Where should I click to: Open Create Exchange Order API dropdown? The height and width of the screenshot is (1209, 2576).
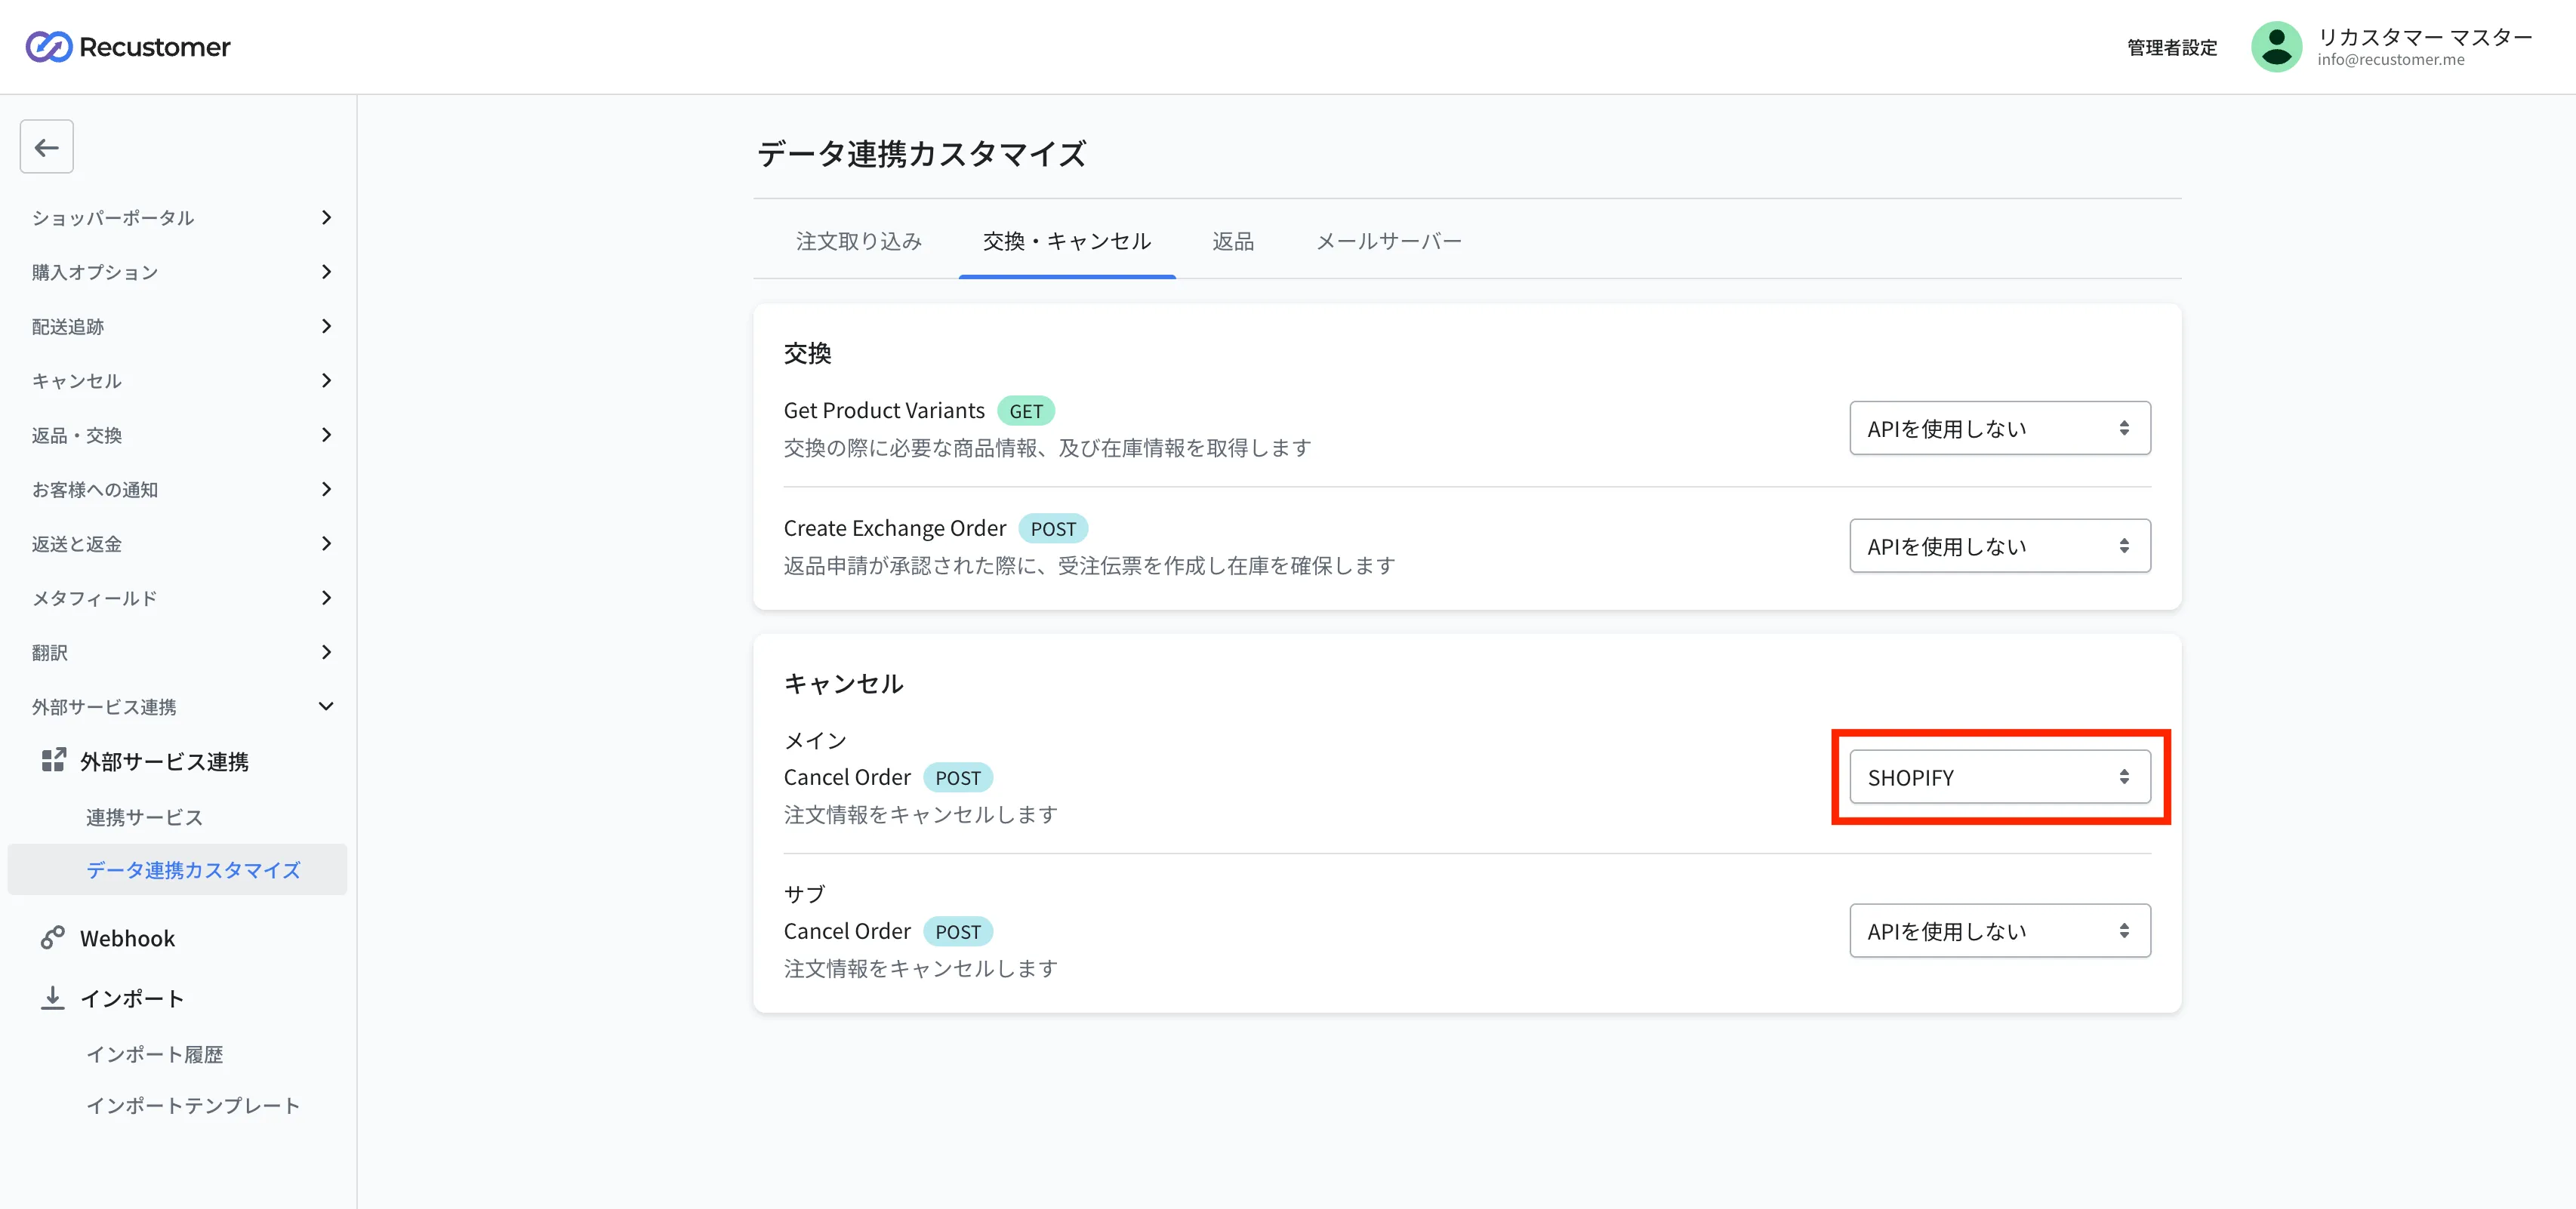[1999, 546]
